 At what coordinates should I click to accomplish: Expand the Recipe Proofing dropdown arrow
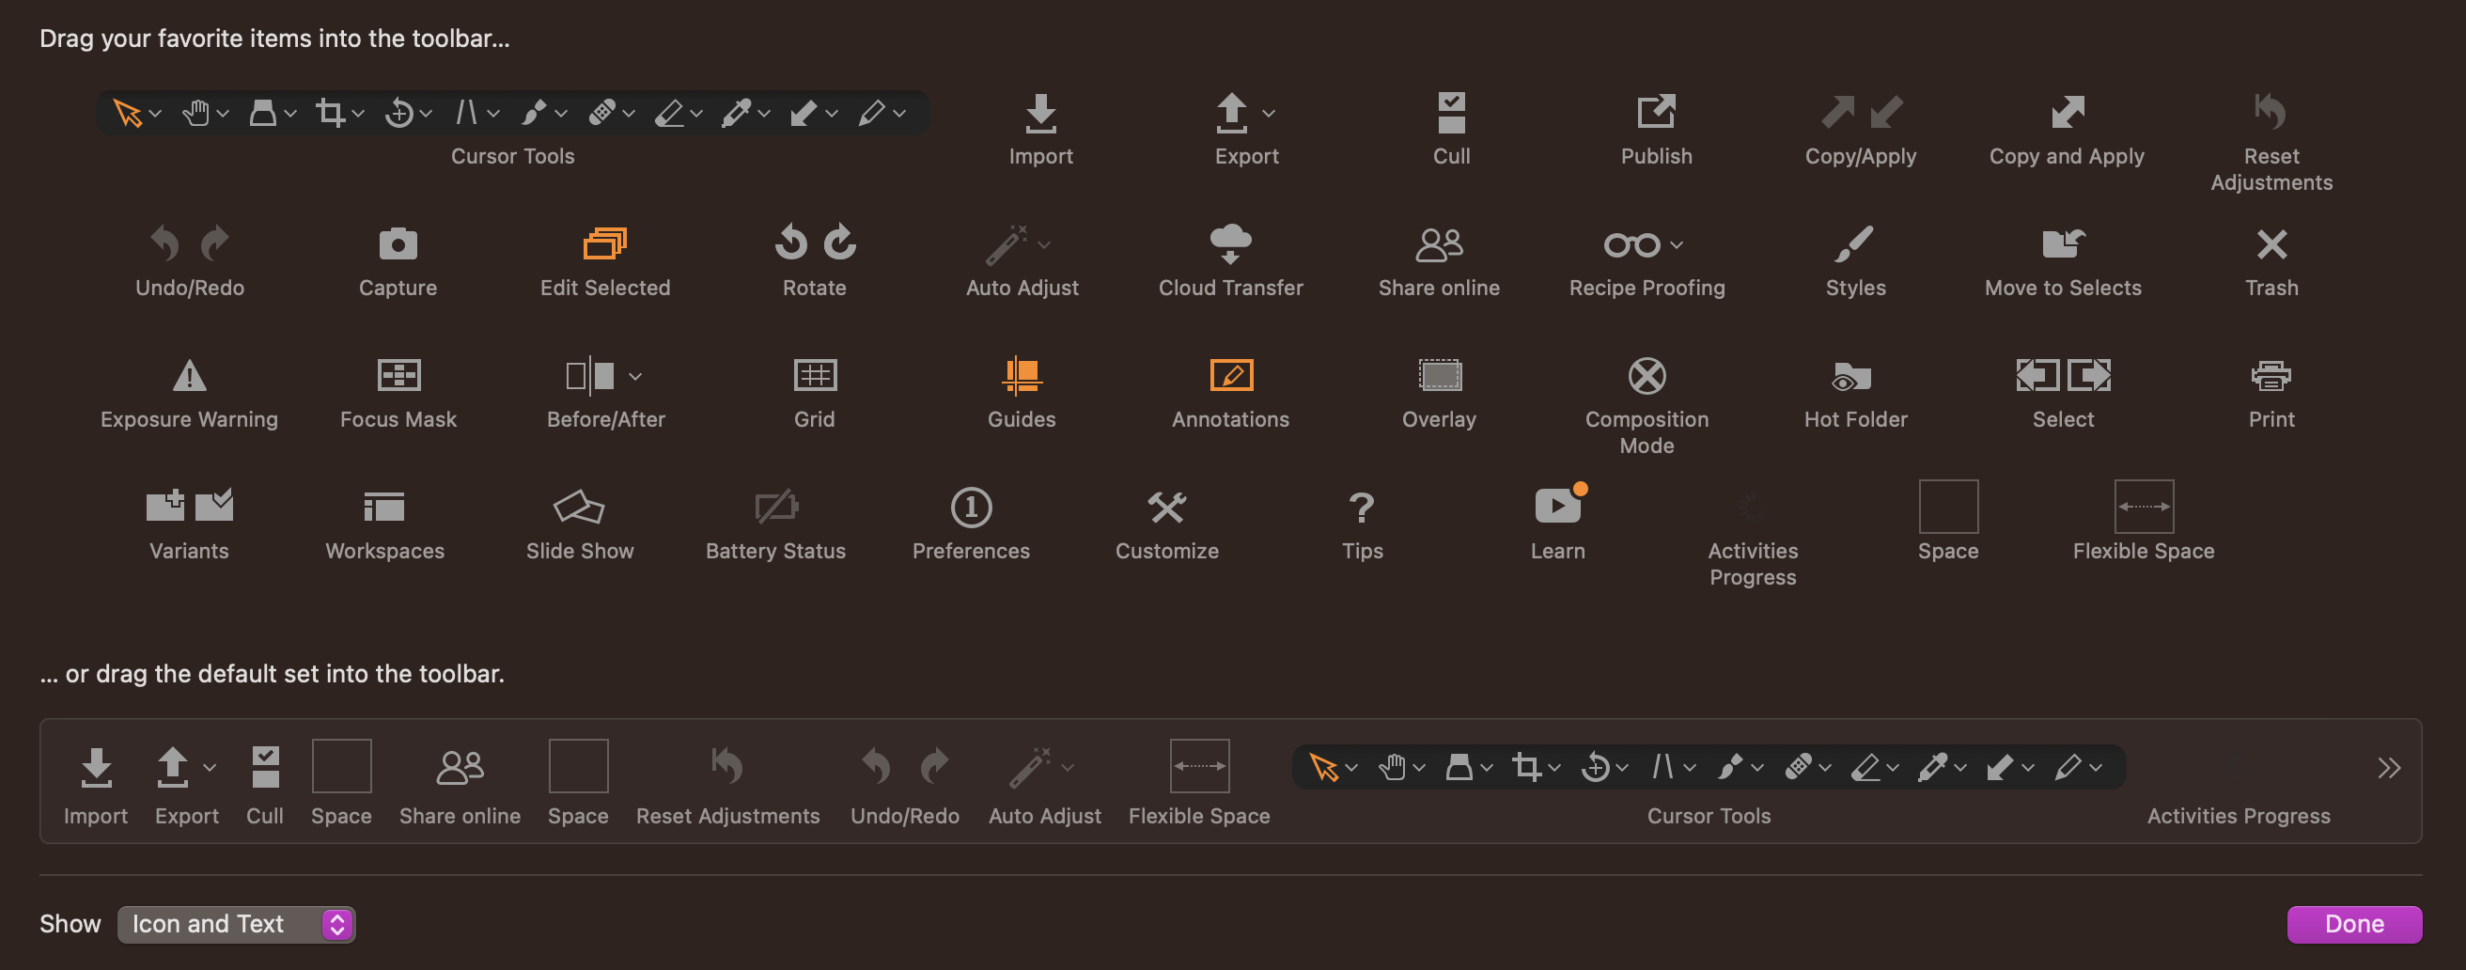coord(1677,245)
